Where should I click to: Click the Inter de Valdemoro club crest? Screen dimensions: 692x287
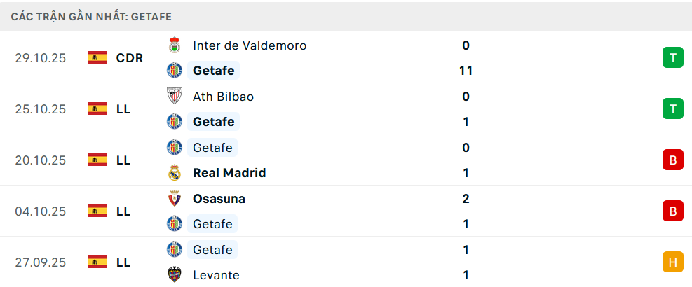(174, 45)
